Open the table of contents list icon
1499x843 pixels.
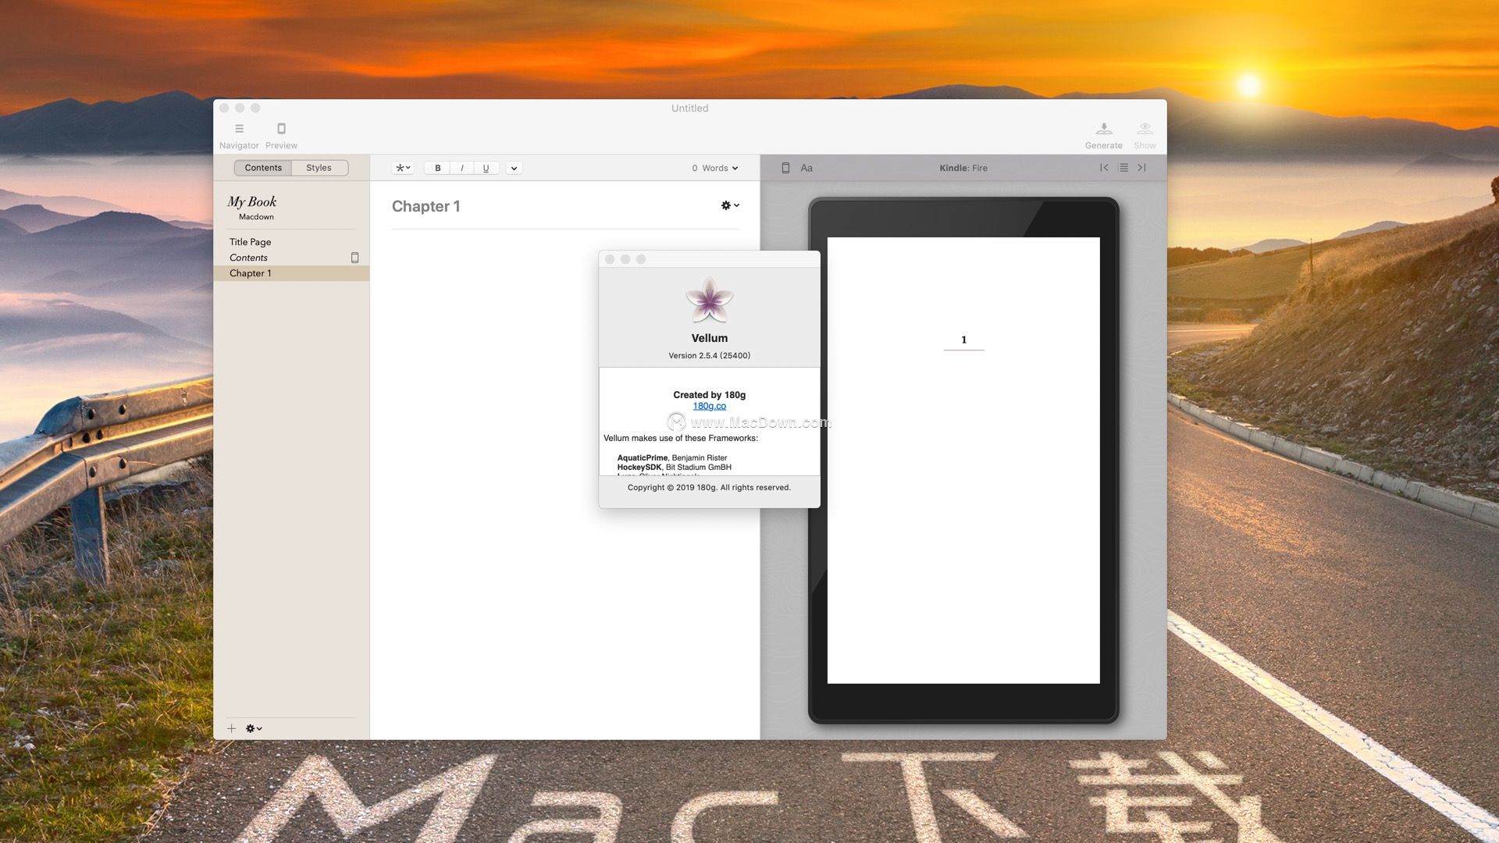(1123, 167)
